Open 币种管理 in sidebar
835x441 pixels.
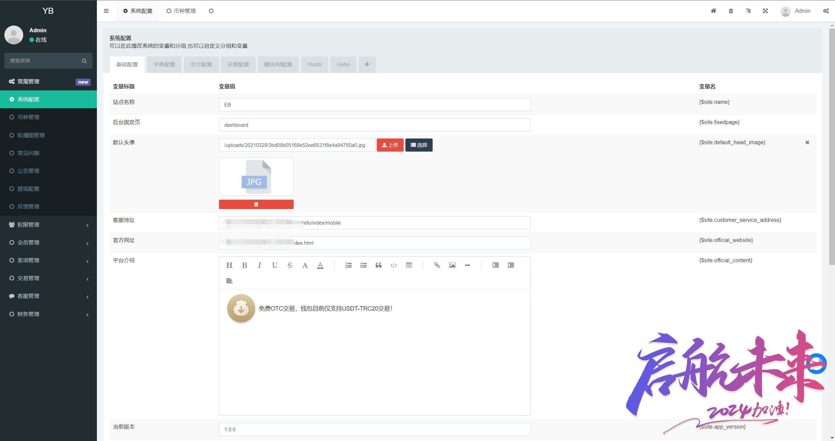[x=48, y=117]
